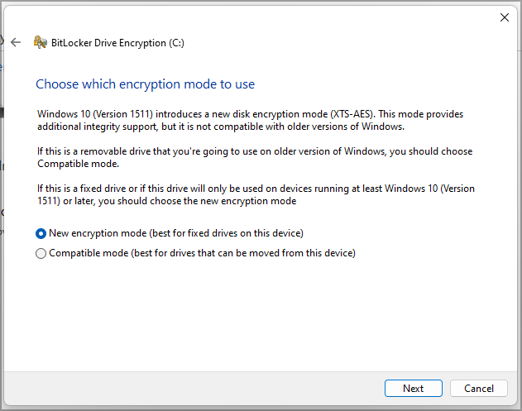Image resolution: width=522 pixels, height=411 pixels.
Task: Click the 'Choose which encryption mode to use' heading
Action: click(145, 84)
